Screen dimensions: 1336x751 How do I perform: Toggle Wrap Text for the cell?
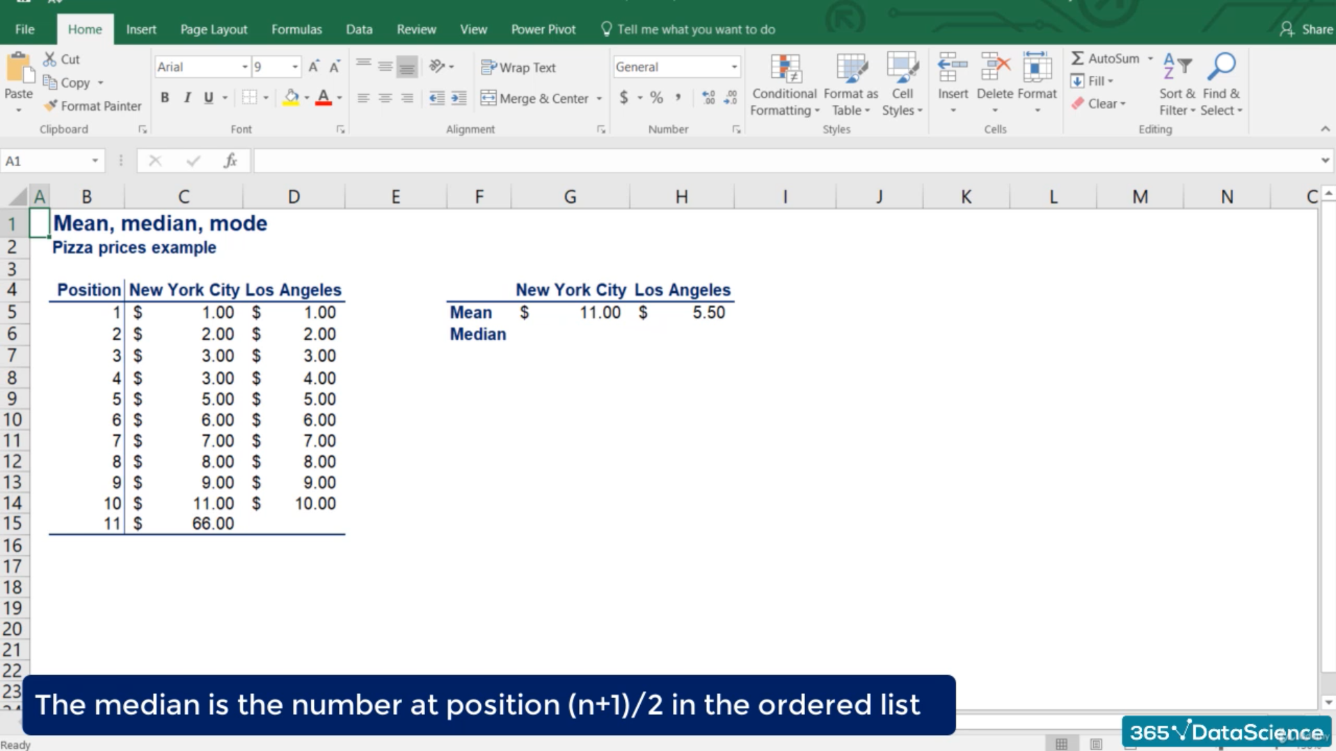518,67
